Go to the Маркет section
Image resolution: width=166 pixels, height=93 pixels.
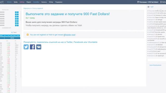tap(29, 2)
